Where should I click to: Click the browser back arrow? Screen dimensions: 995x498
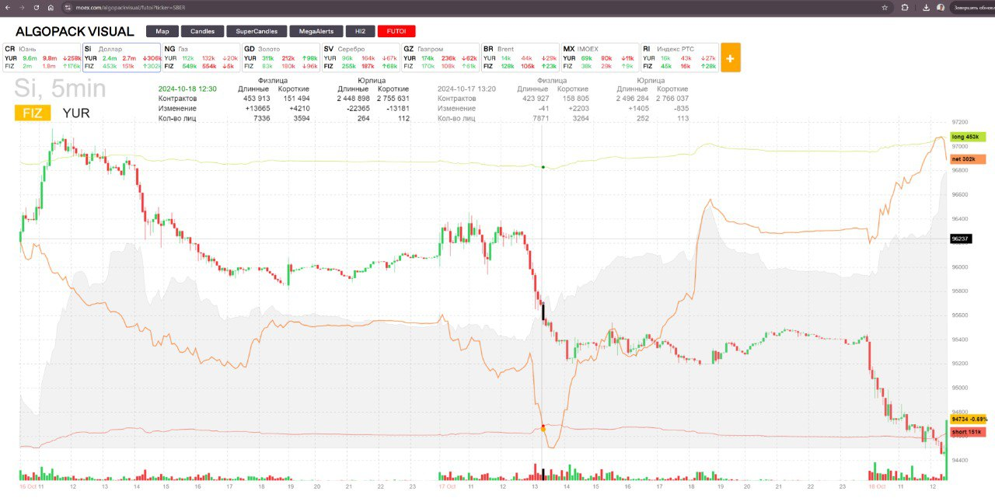(x=7, y=7)
